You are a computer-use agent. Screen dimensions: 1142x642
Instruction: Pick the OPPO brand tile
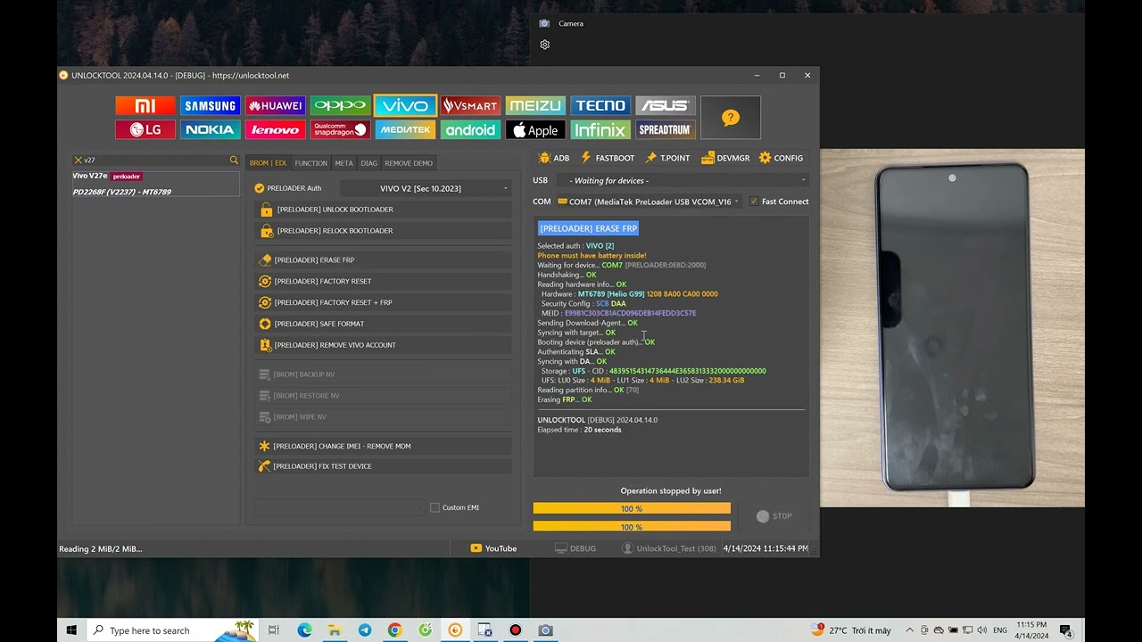pyautogui.click(x=341, y=106)
